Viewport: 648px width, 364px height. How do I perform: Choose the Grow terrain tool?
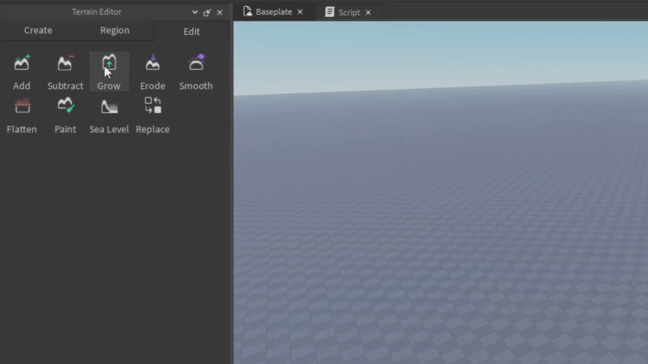pos(109,72)
